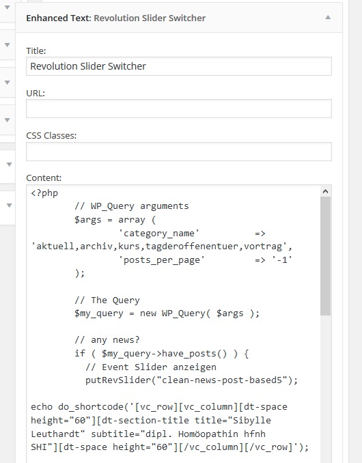Viewport: 362px width, 463px height.
Task: Click the '// The Query' comment line
Action: pyautogui.click(x=107, y=300)
